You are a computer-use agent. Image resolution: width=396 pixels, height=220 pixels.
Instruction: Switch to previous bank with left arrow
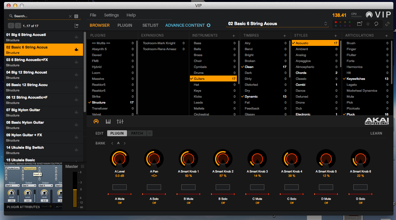tap(112, 143)
